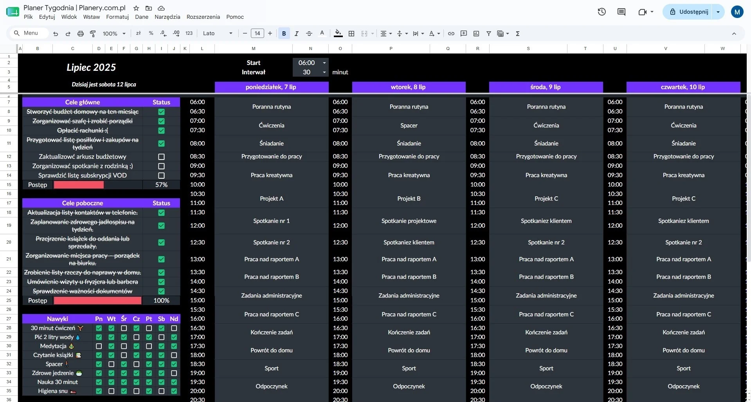Click the Undo icon in toolbar
751x402 pixels.
click(56, 34)
